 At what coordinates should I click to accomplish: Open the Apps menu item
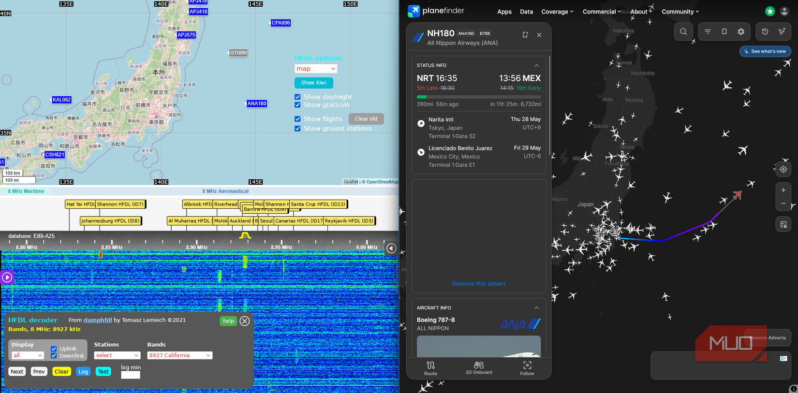coord(504,12)
